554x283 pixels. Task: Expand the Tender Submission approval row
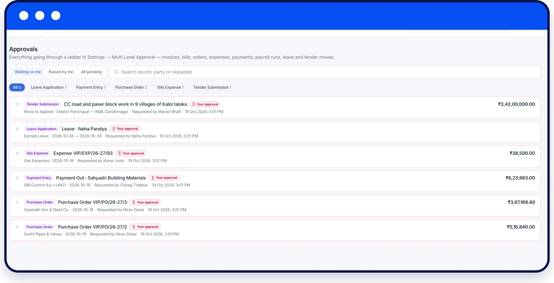click(x=17, y=104)
